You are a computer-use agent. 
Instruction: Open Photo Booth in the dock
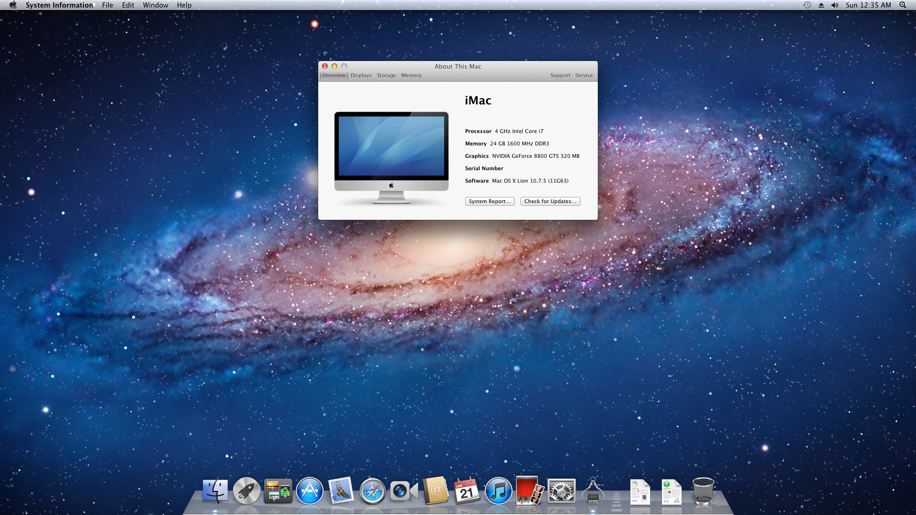pyautogui.click(x=530, y=491)
